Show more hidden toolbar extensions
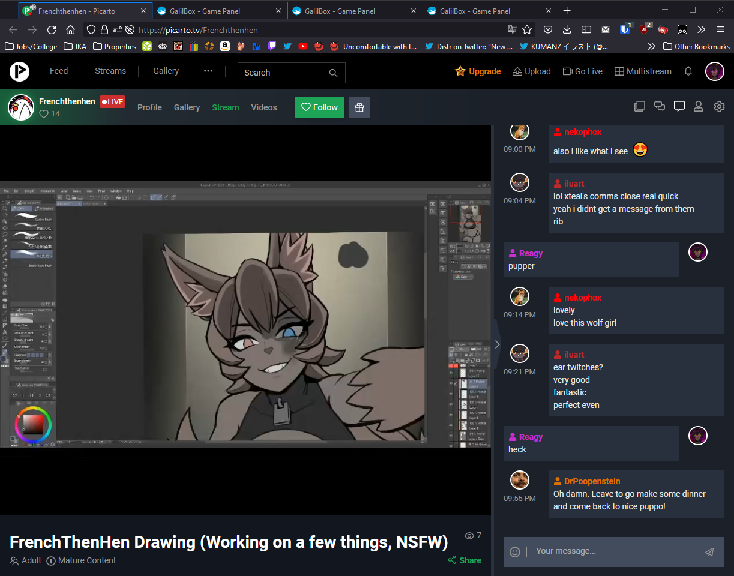This screenshot has width=734, height=576. coord(702,29)
